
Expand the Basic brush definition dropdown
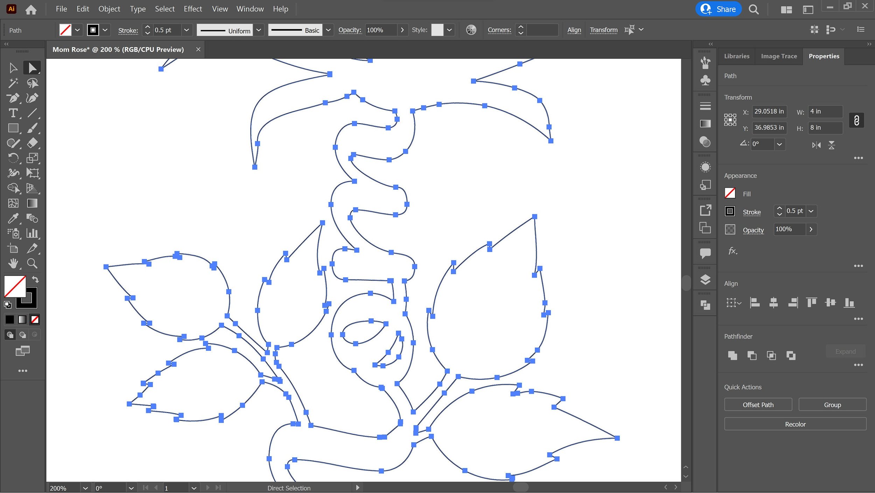click(328, 30)
